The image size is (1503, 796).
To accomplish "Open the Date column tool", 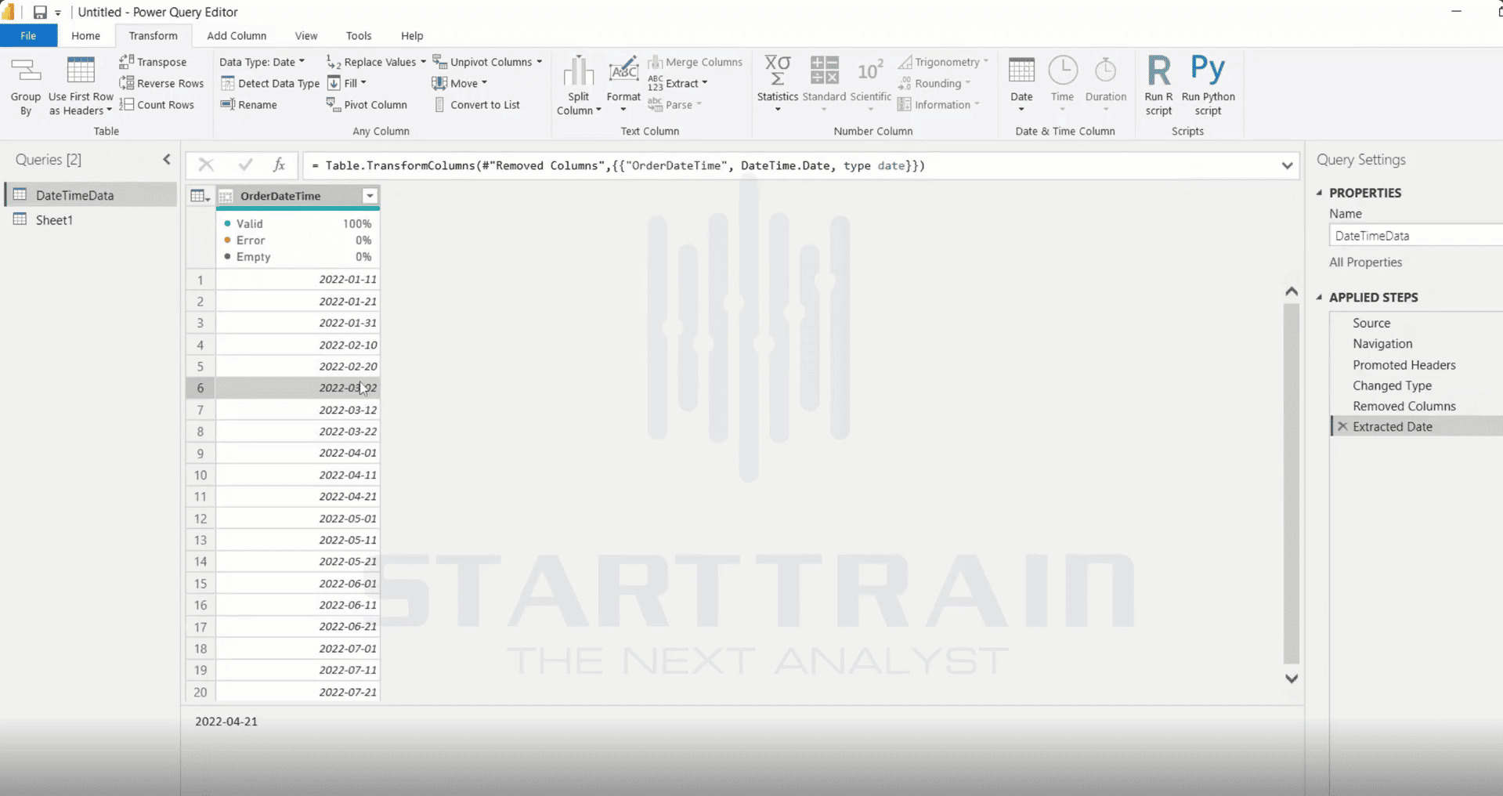I will [1021, 85].
